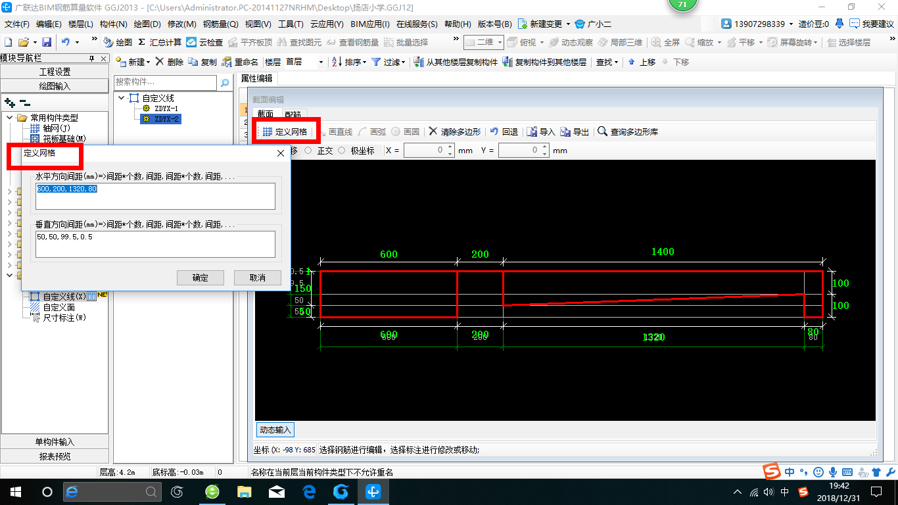The height and width of the screenshot is (505, 898).
Task: Select 自定义面 tree item
Action: pyautogui.click(x=59, y=307)
